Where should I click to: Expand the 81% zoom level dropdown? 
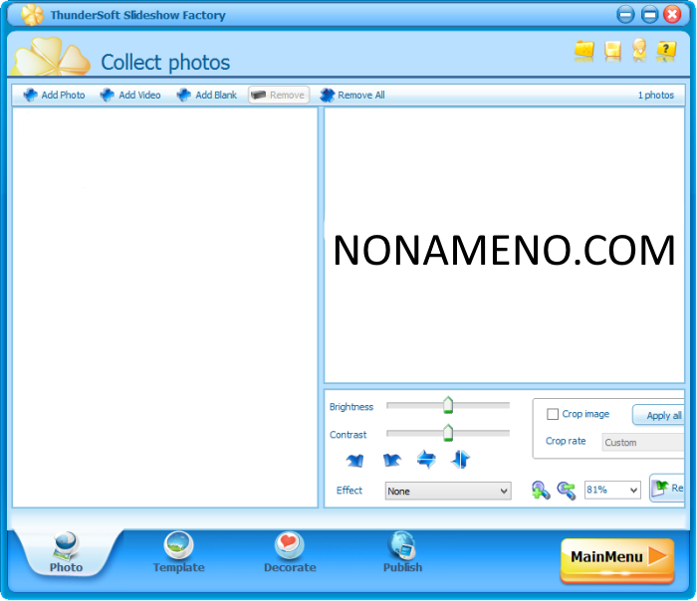[613, 490]
